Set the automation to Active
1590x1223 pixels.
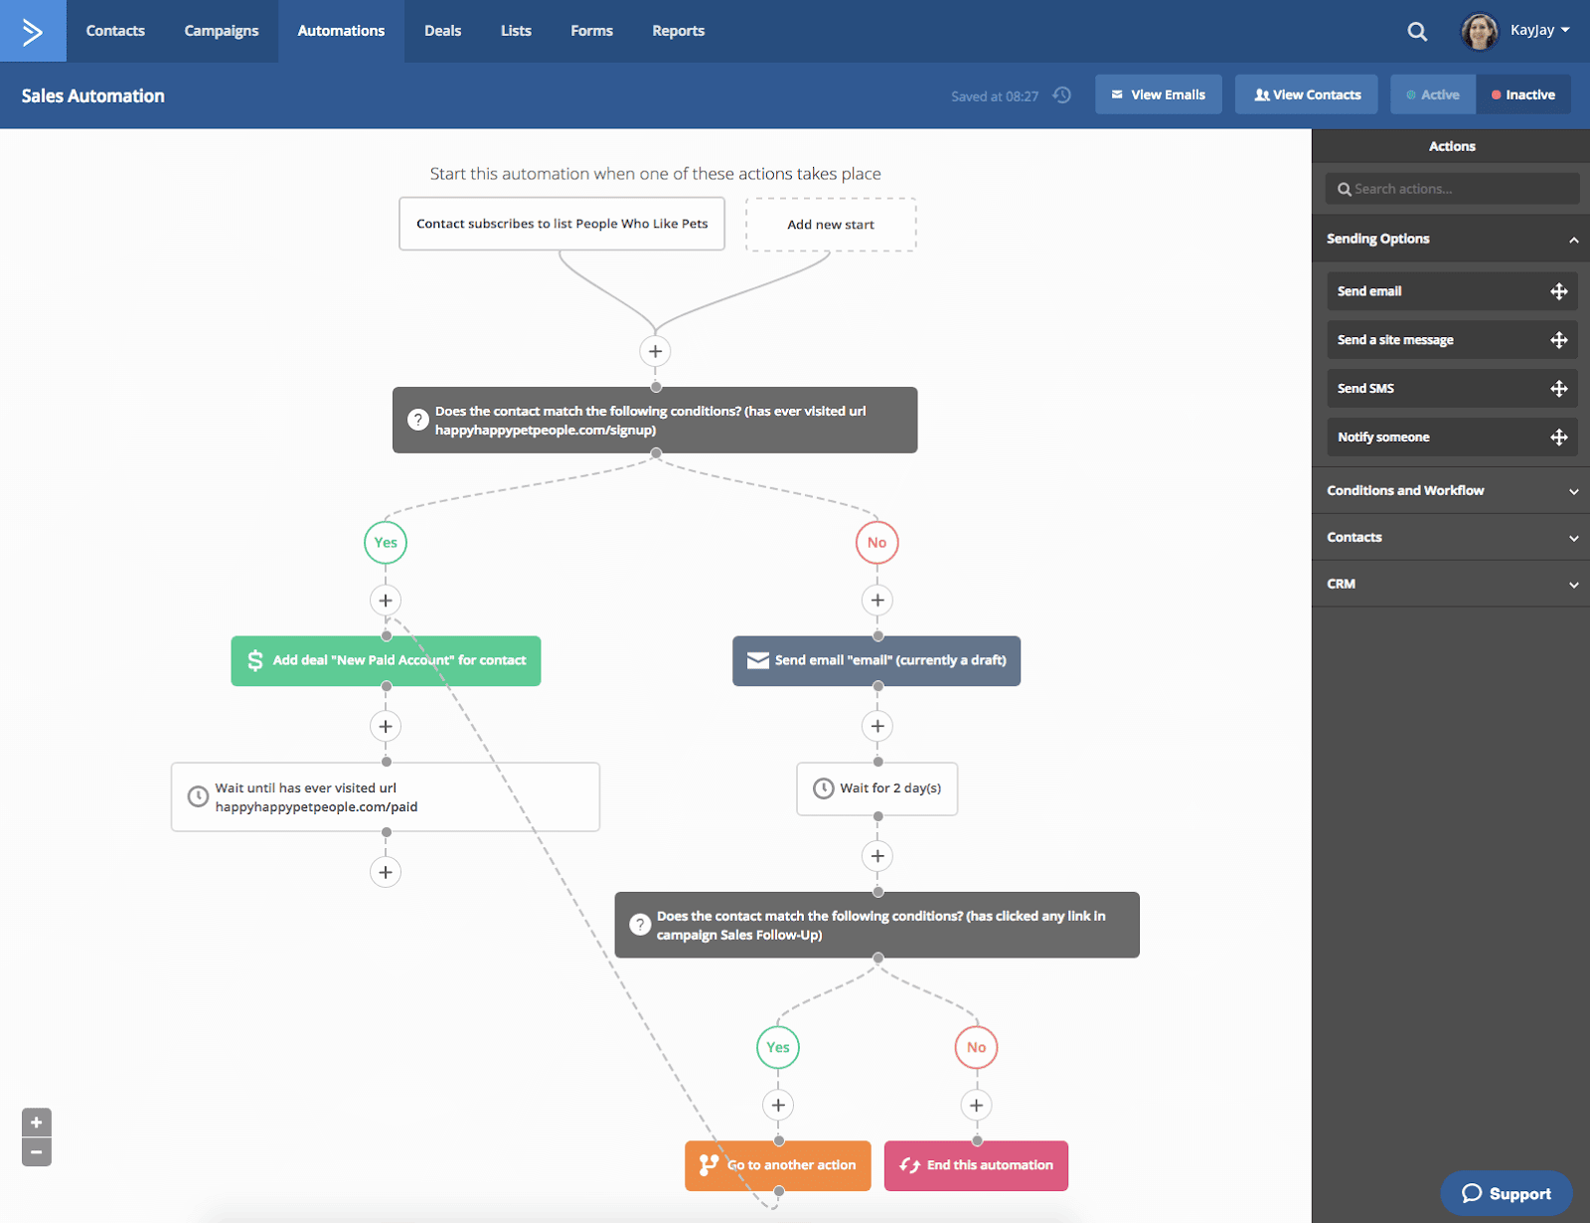click(x=1432, y=93)
